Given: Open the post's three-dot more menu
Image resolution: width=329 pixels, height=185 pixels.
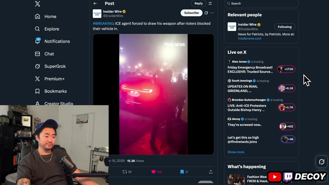Looking at the screenshot, I should coord(212,13).
